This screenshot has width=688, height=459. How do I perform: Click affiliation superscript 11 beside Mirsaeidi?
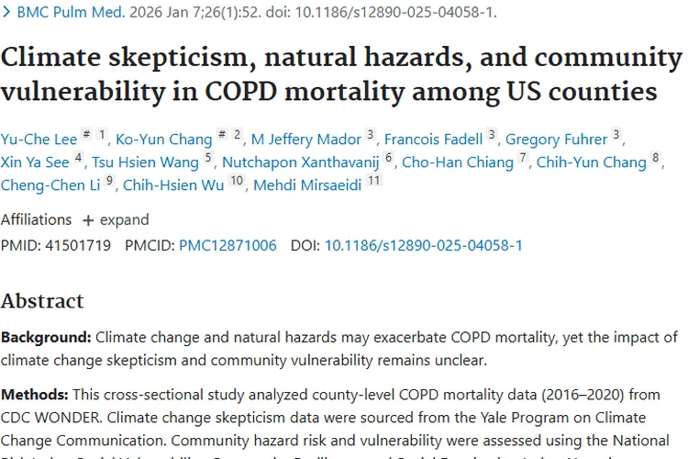click(x=373, y=182)
